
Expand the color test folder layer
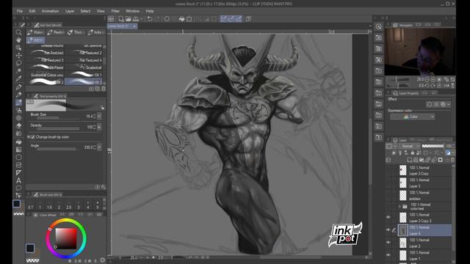[399, 207]
